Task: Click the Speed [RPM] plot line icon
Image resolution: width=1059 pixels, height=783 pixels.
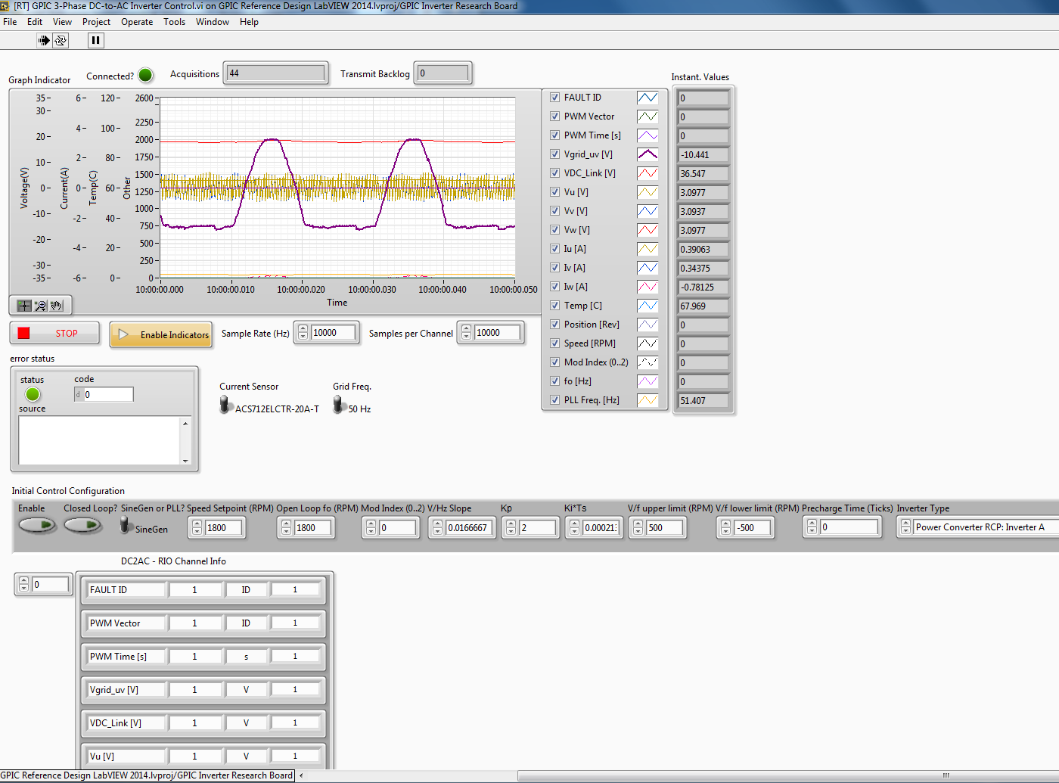Action: coord(648,343)
